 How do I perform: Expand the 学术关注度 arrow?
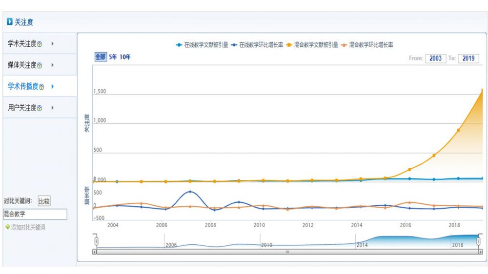click(52, 44)
